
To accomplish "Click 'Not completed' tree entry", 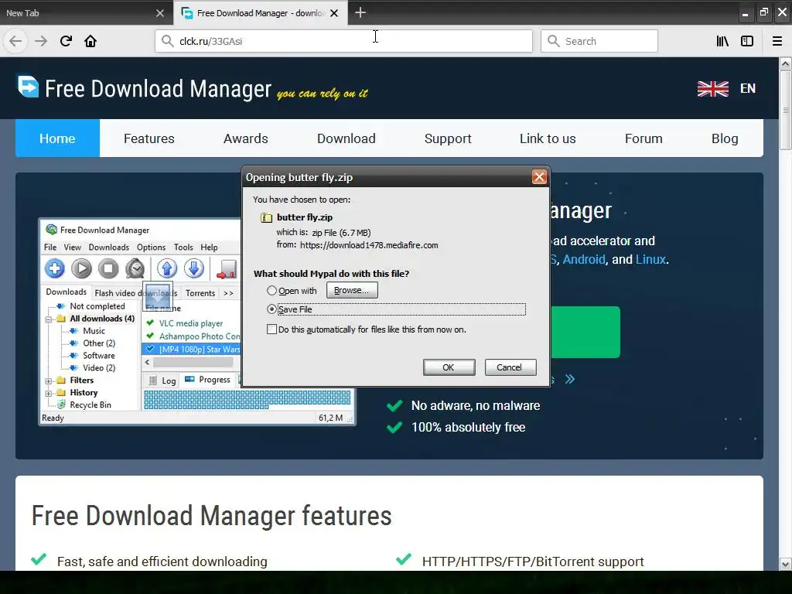I will [x=97, y=306].
